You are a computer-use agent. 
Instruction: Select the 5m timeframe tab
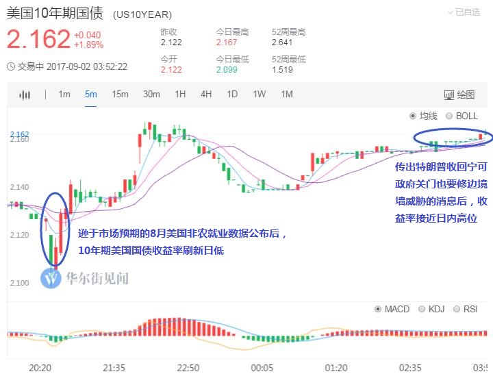coord(91,94)
